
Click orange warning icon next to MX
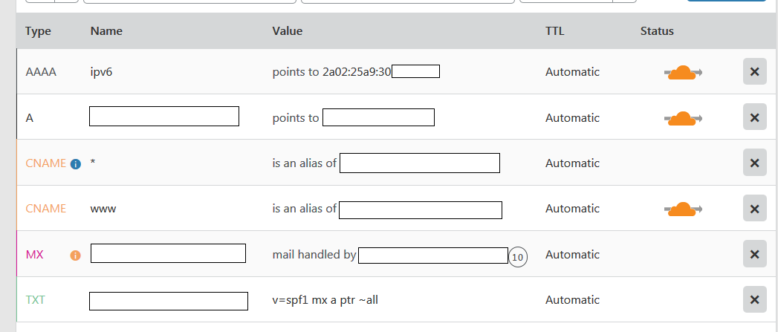[x=75, y=255]
